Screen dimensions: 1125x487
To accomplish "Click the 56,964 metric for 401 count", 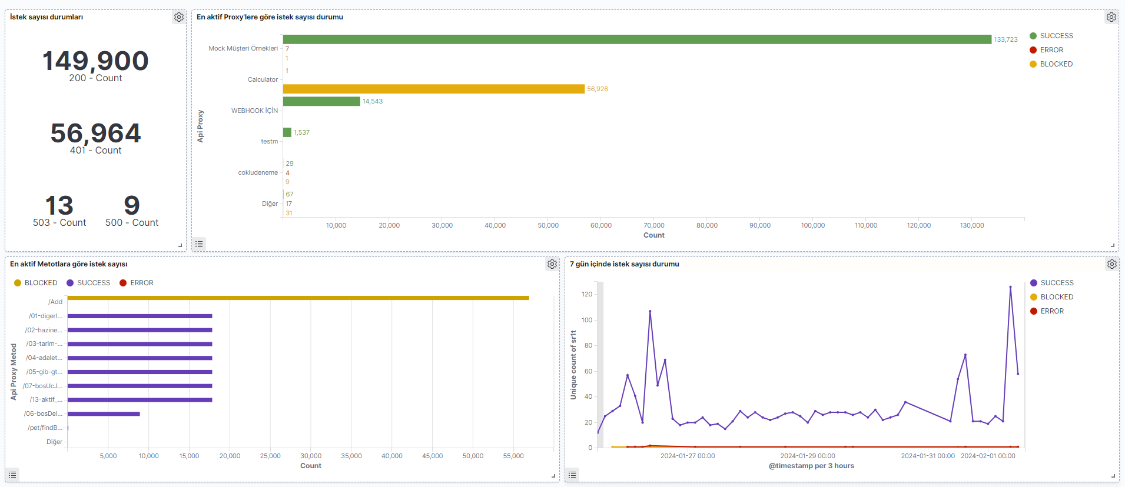I will [95, 134].
